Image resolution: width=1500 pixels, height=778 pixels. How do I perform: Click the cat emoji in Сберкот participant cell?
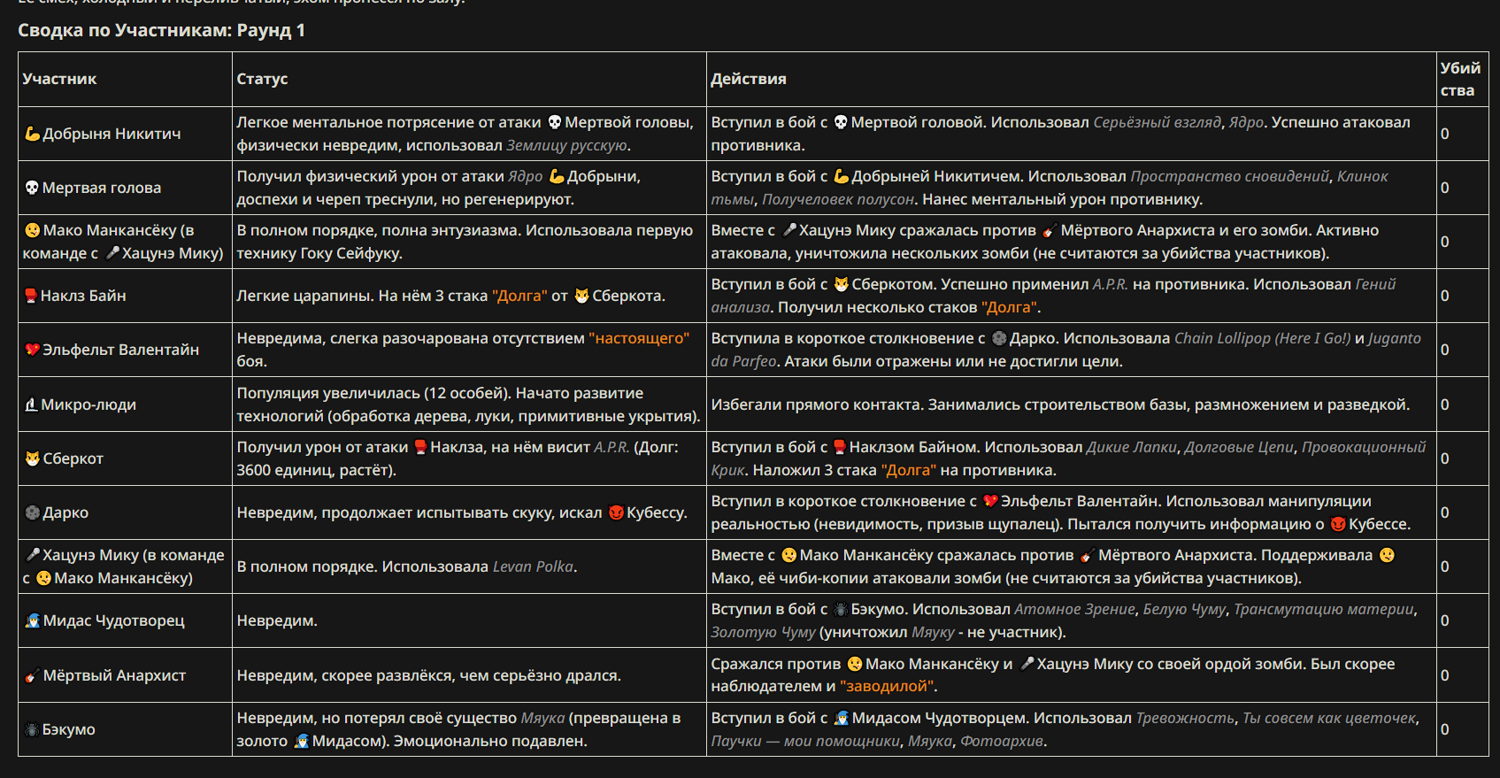pos(33,458)
